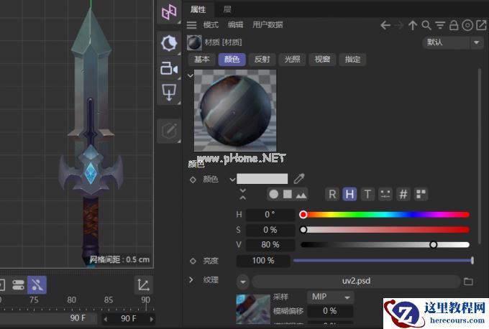The width and height of the screenshot is (489, 329).
Task: Switch to color from picture mode
Action: coord(301,195)
